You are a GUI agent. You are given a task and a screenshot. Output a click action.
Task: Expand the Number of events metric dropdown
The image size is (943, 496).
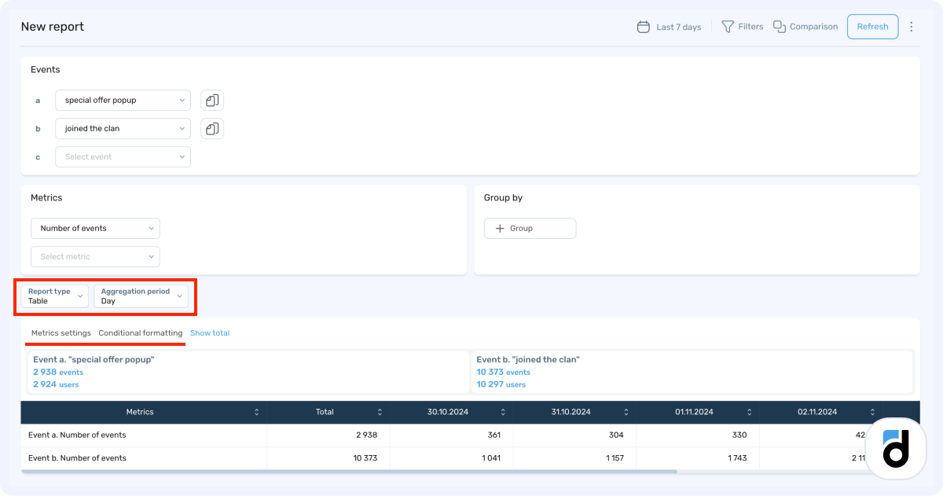[95, 229]
